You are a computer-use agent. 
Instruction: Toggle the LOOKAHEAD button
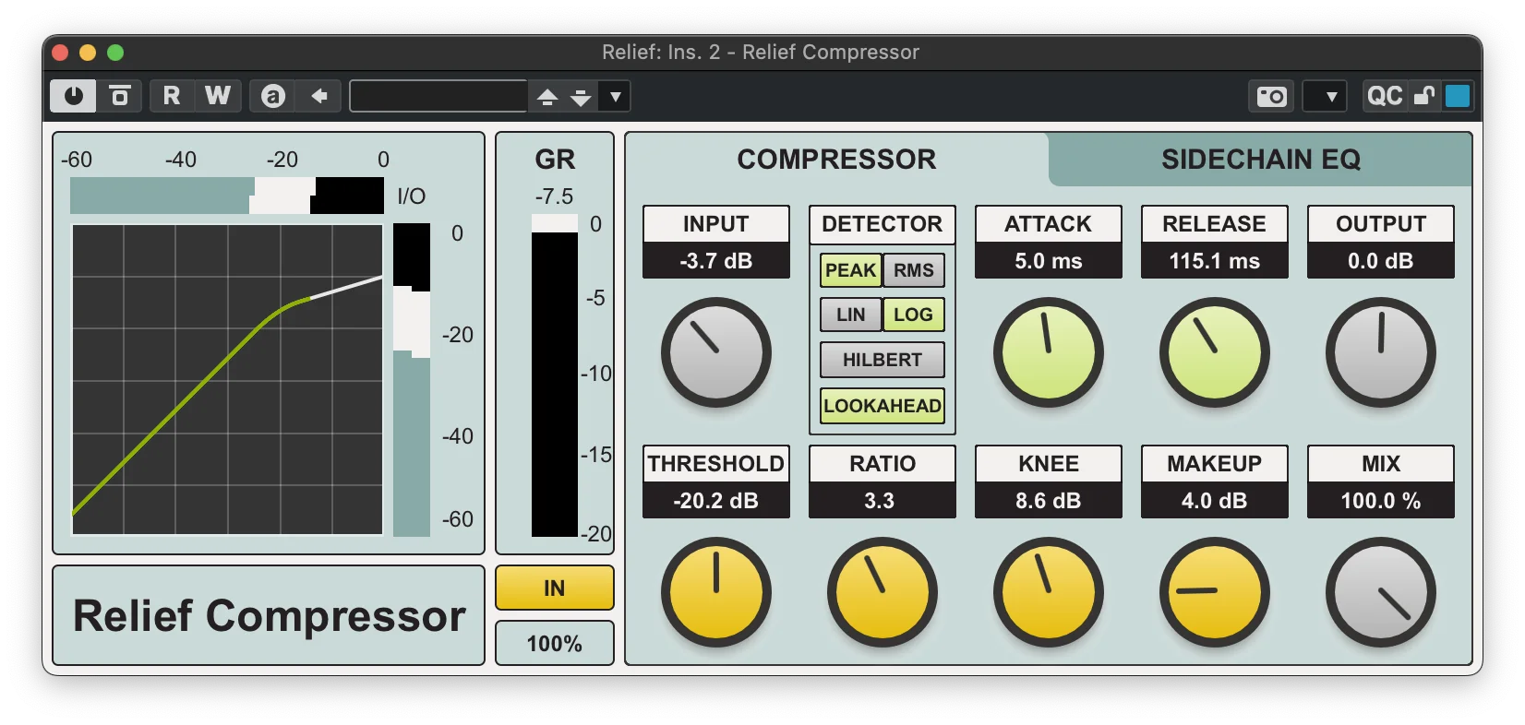883,406
